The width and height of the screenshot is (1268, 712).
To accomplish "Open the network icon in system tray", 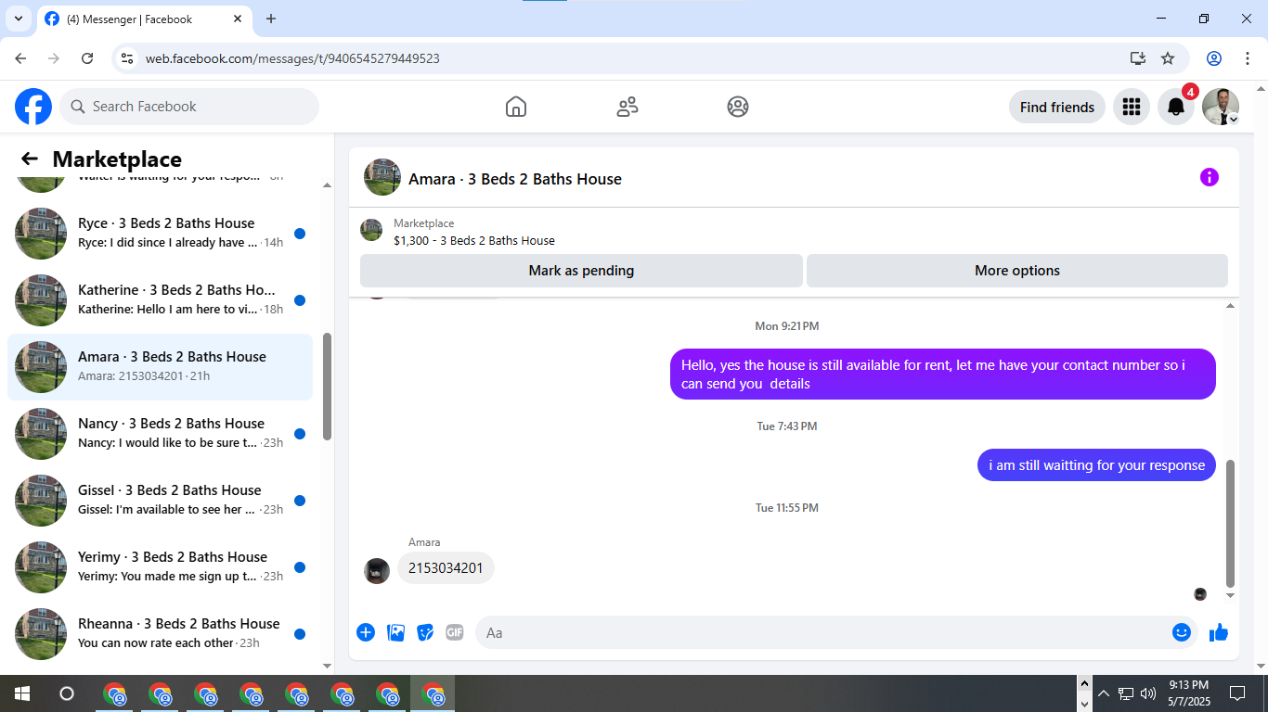I will [1126, 693].
